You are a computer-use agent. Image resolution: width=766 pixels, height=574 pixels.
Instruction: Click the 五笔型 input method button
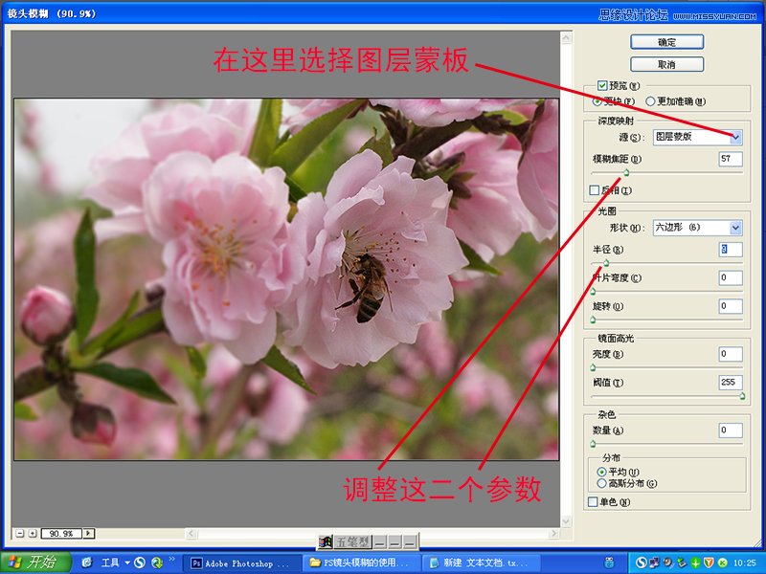coord(353,541)
